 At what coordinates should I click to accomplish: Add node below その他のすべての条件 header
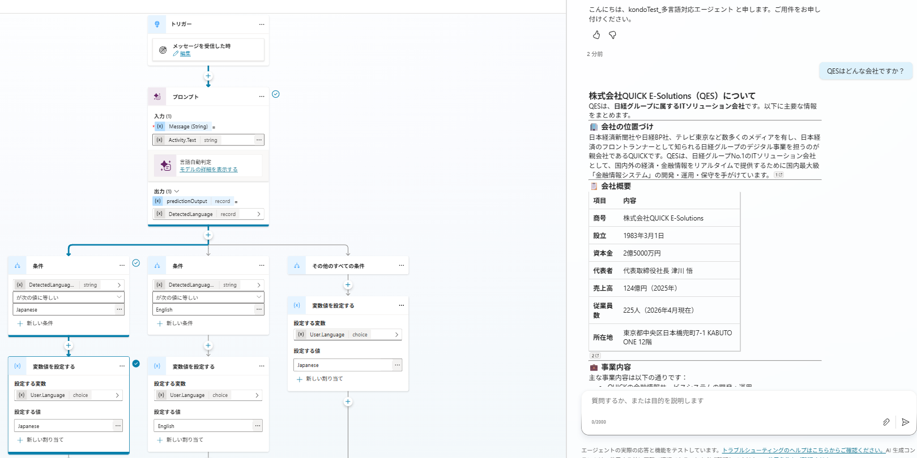pos(348,285)
